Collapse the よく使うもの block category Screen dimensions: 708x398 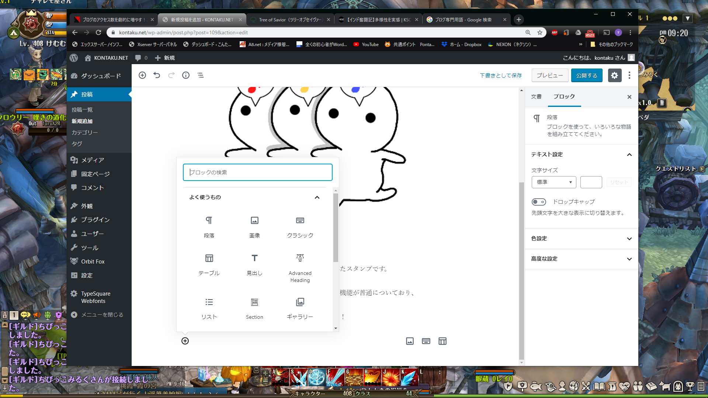point(254,197)
